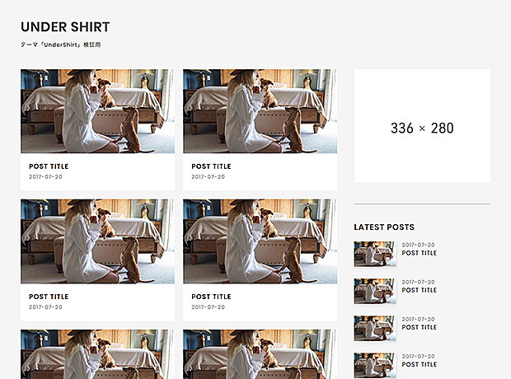
Task: Open third thumbnail under Latest Posts
Action: point(375,328)
